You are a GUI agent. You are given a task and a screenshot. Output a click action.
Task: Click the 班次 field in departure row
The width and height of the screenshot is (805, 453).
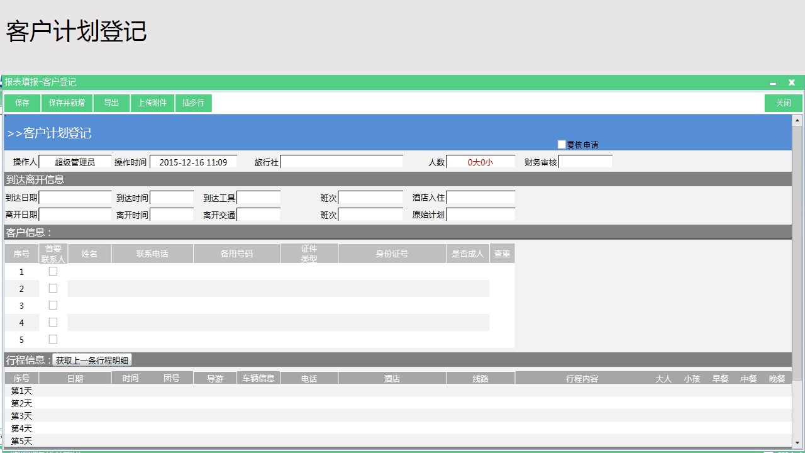coord(370,214)
